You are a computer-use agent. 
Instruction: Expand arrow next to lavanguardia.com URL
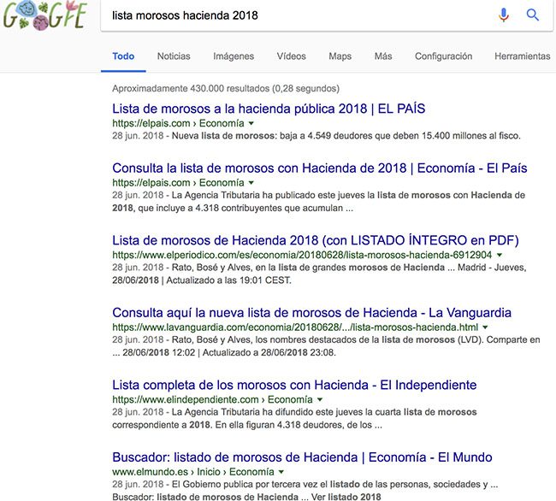[x=485, y=327]
